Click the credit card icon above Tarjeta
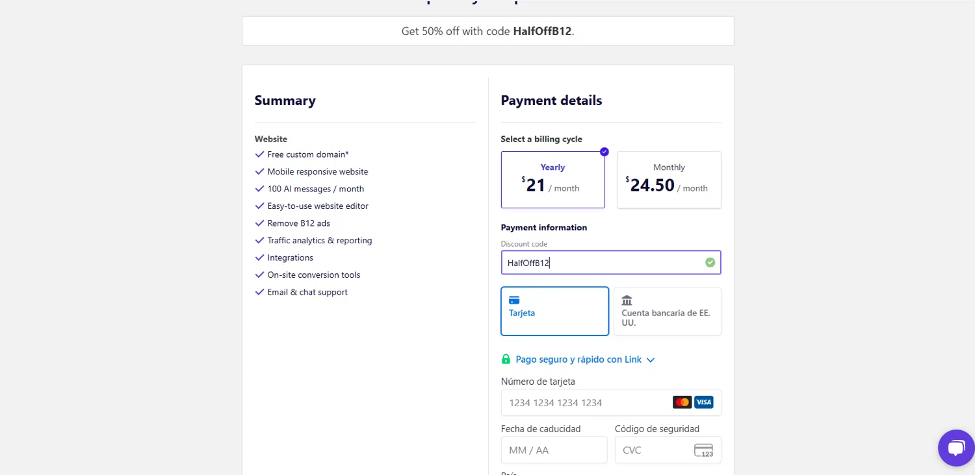Viewport: 975px width, 475px height. coord(514,300)
